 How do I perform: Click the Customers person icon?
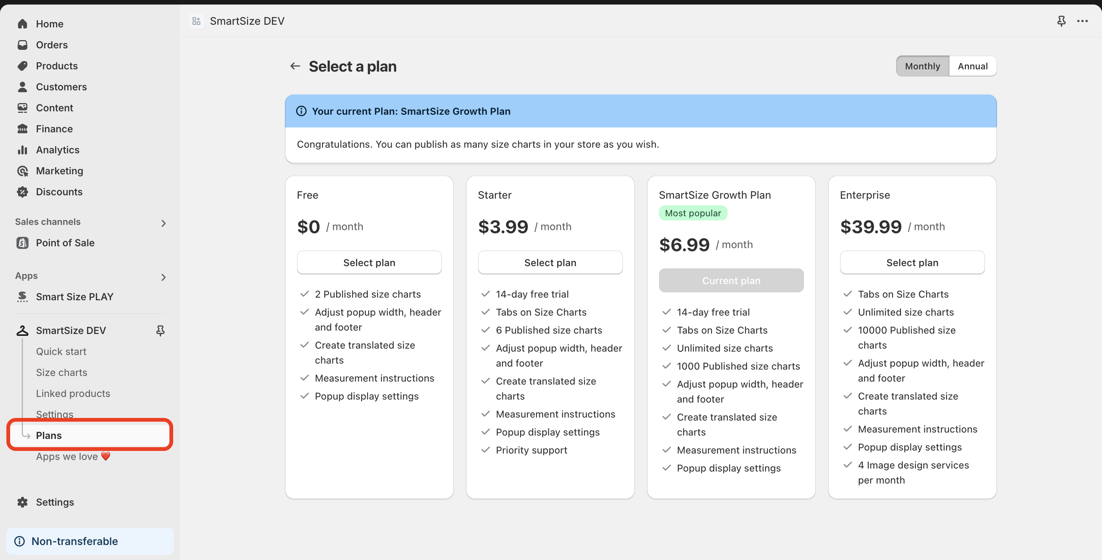click(x=22, y=87)
